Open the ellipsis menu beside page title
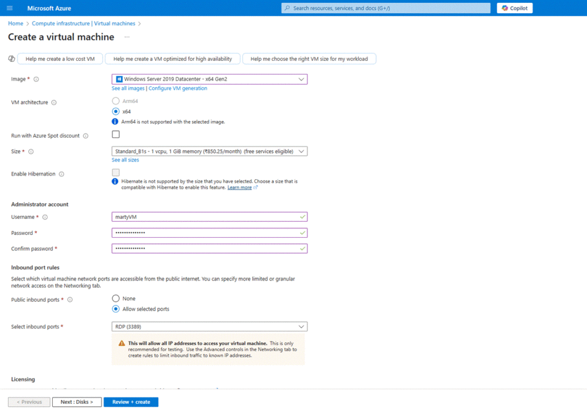The image size is (587, 417). [x=127, y=37]
